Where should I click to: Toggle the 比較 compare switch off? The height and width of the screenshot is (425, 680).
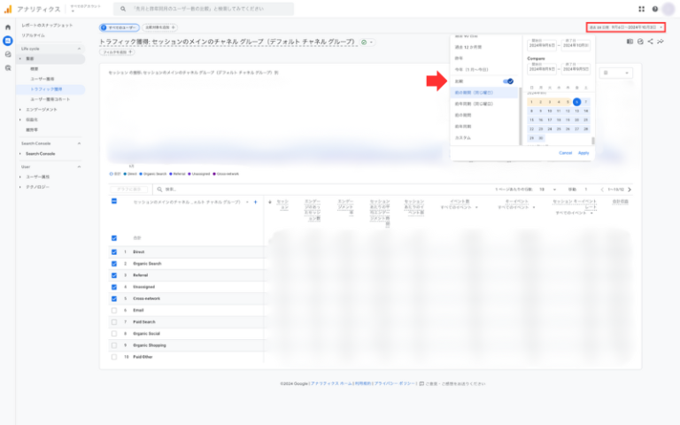pyautogui.click(x=508, y=81)
